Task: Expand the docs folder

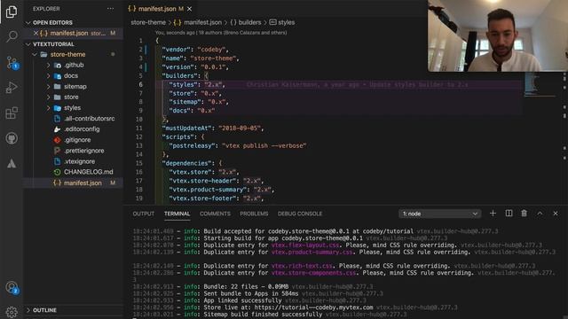Action: pos(48,76)
